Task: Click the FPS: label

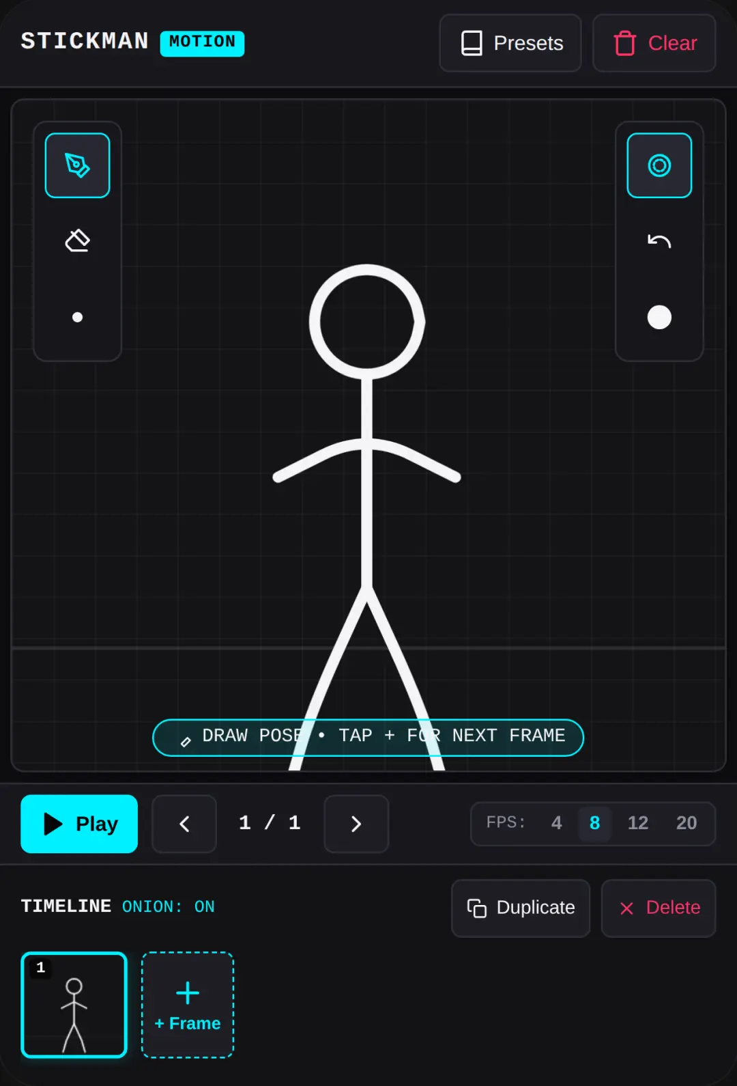Action: point(506,822)
